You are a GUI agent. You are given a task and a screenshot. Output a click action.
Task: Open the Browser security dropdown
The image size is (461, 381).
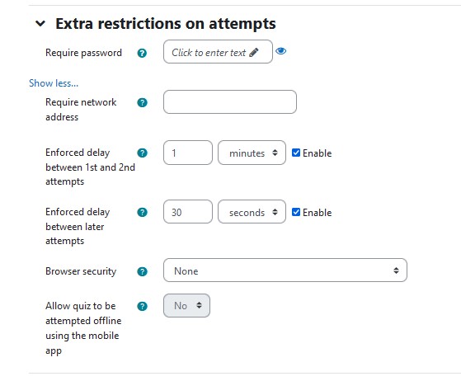(x=285, y=270)
